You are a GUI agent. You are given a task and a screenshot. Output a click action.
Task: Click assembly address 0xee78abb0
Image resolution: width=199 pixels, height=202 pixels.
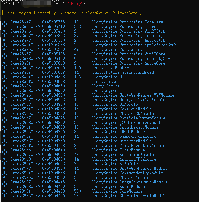pos(22,27)
